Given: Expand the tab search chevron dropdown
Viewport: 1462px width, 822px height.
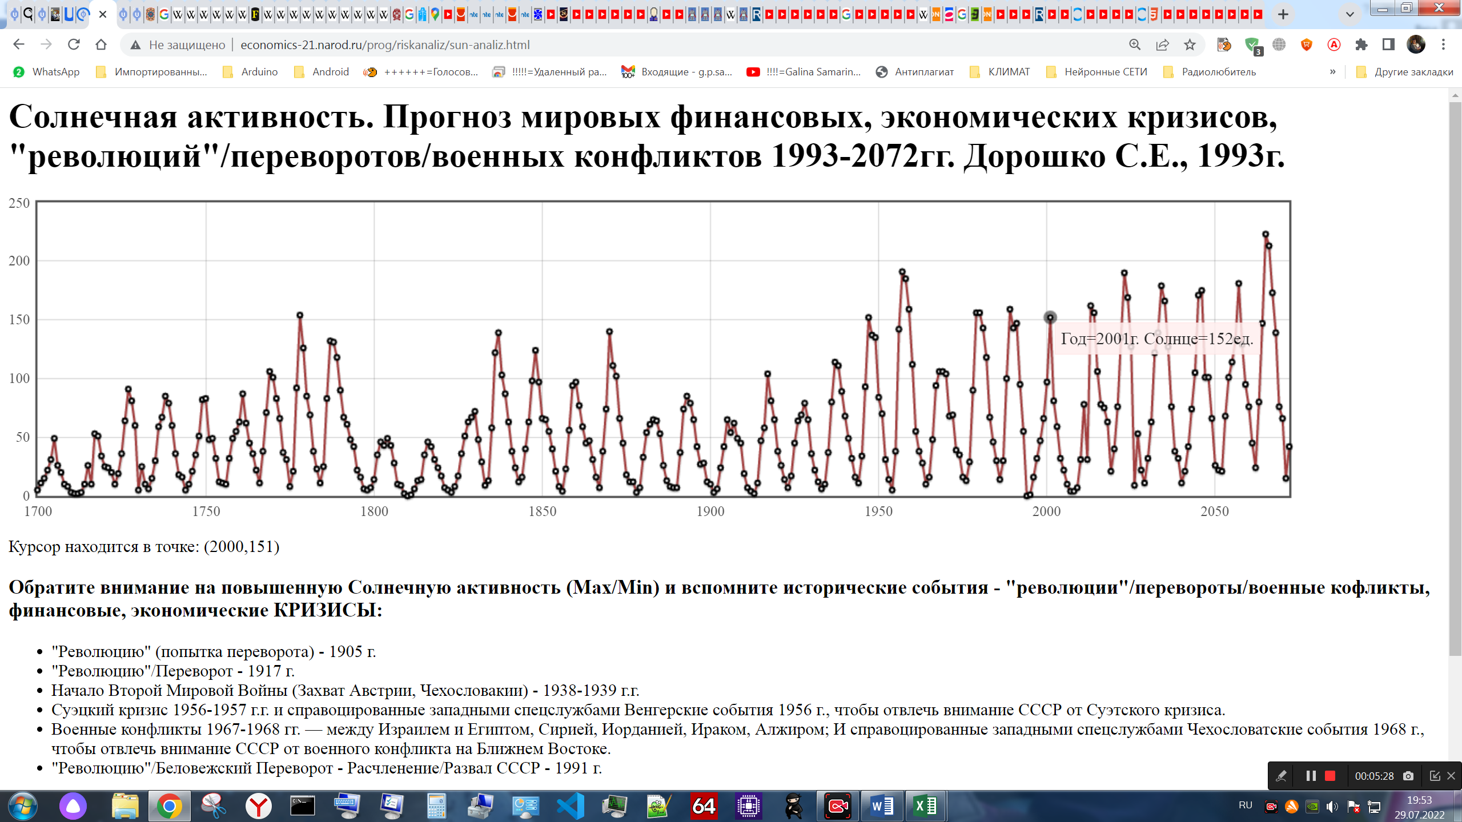Looking at the screenshot, I should tap(1350, 14).
